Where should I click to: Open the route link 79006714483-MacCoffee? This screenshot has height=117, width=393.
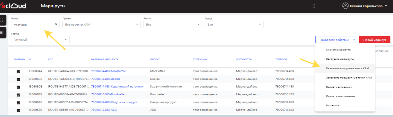pyautogui.click(x=108, y=71)
